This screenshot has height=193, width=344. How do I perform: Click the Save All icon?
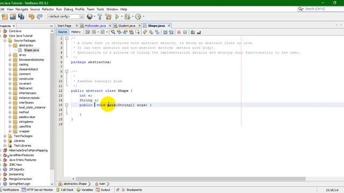tap(21, 17)
